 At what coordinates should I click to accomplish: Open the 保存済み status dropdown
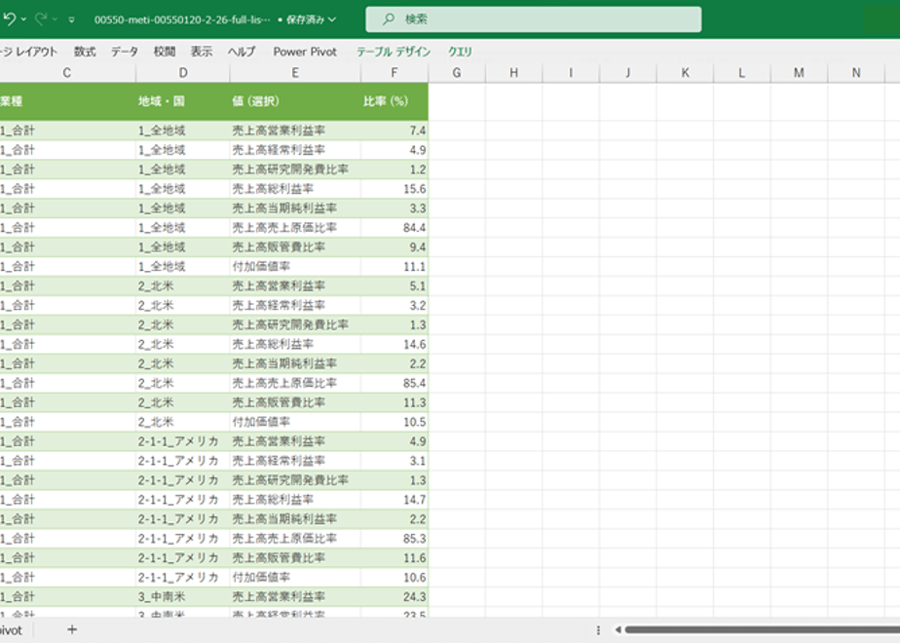point(311,19)
